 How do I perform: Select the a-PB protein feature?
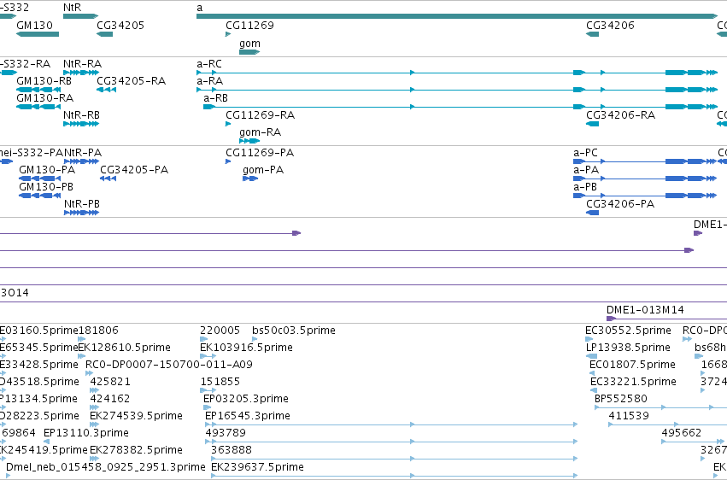[x=645, y=196]
